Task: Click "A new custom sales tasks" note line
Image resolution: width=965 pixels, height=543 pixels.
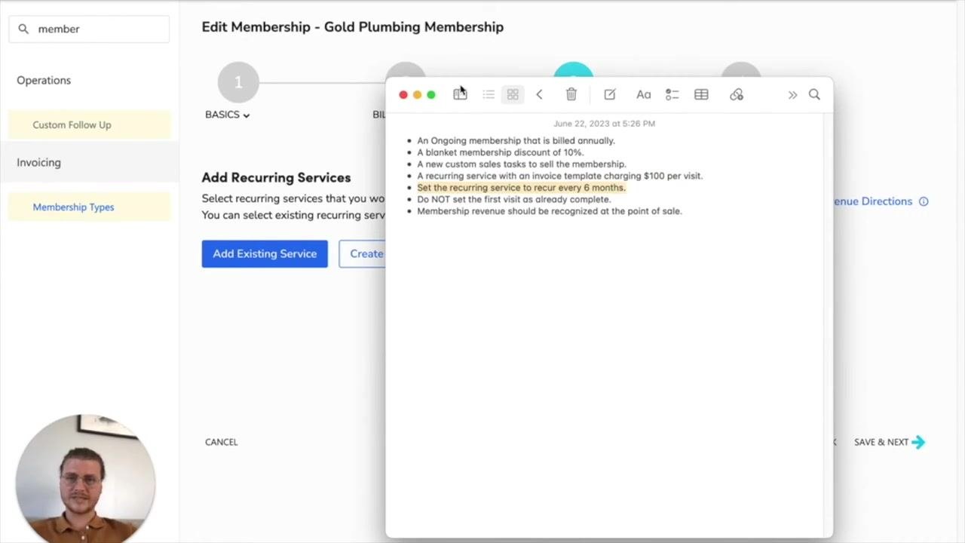Action: tap(521, 164)
